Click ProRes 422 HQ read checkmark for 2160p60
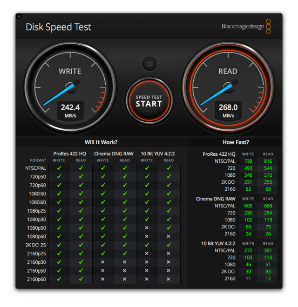298x307 pixels. click(x=81, y=279)
